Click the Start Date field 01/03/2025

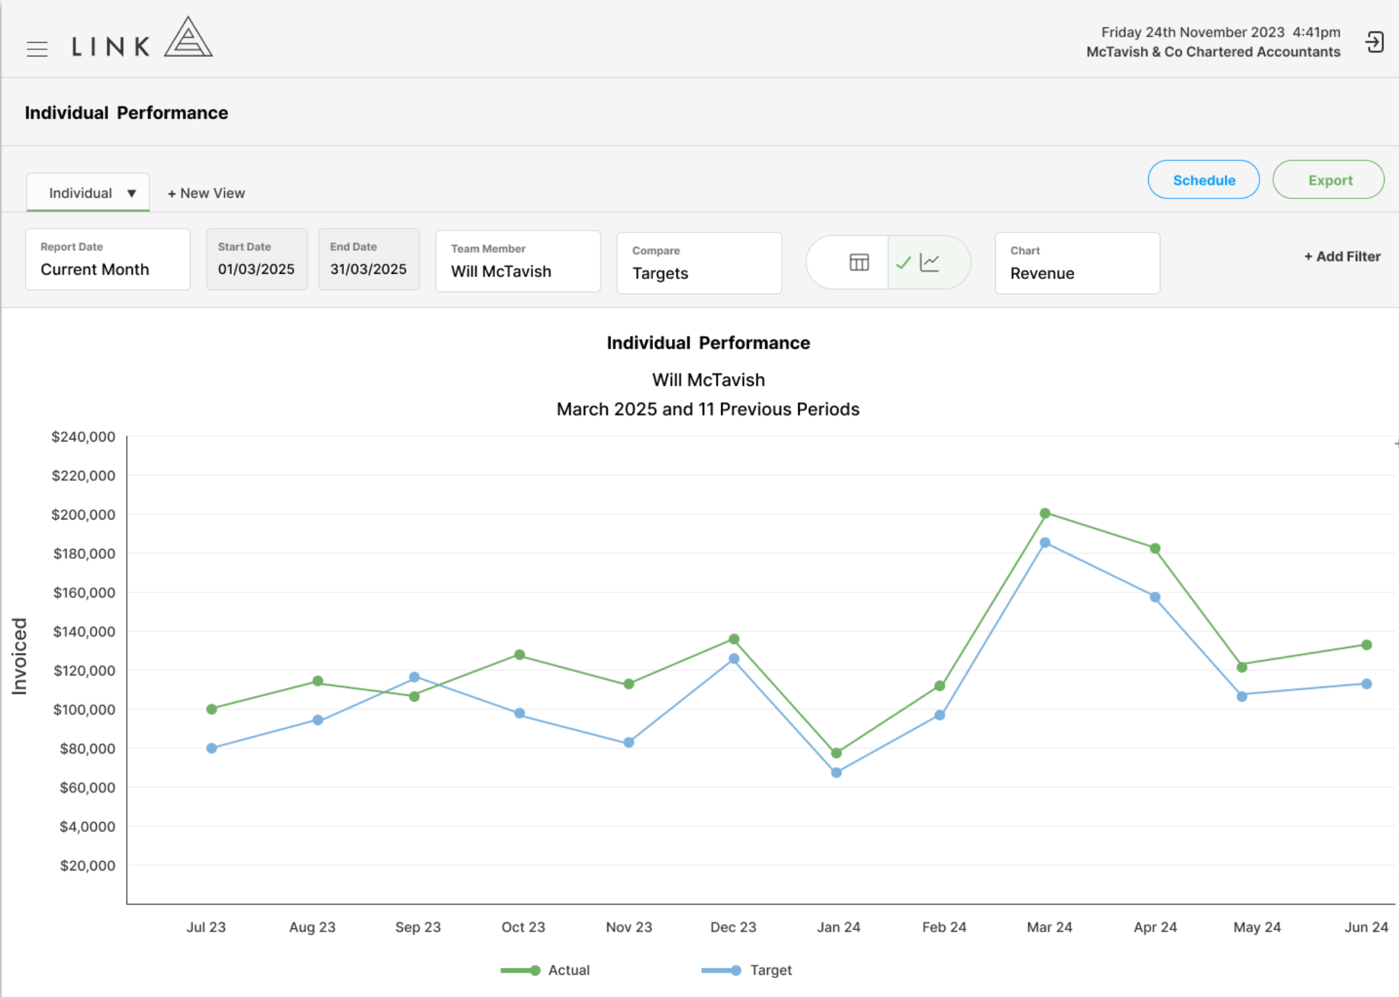[x=257, y=259]
